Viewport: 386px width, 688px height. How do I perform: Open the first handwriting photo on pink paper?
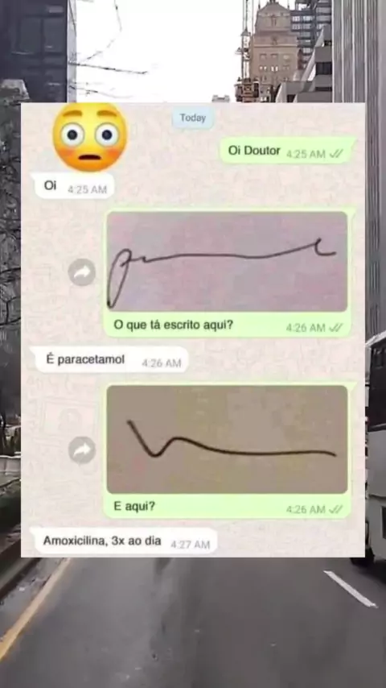click(227, 262)
